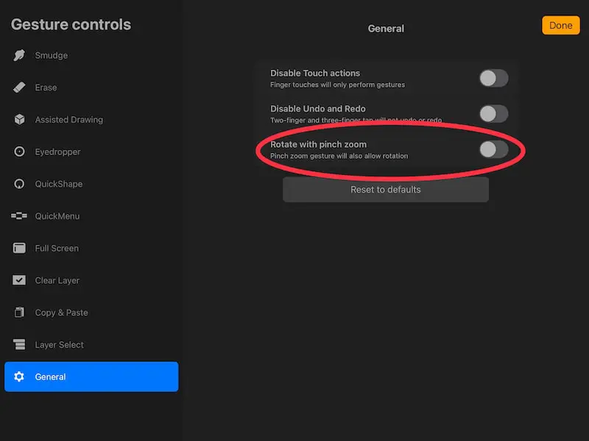589x441 pixels.
Task: Open the Copy & Paste clipboard icon
Action: [19, 312]
